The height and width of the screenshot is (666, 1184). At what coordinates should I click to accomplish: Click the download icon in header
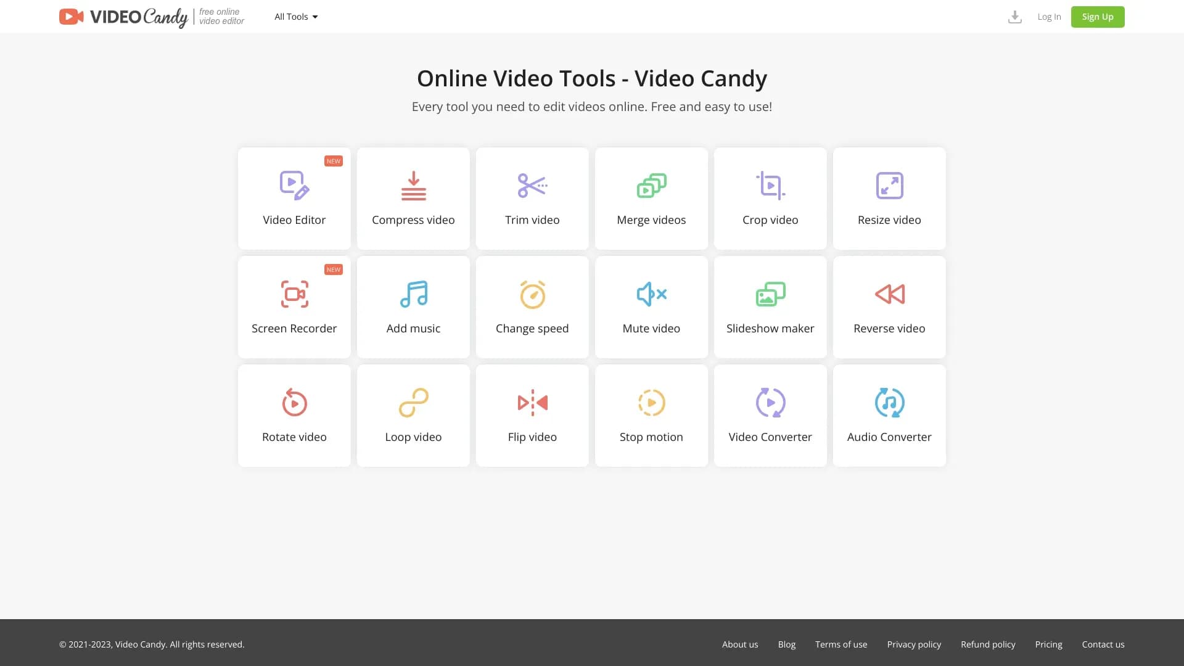click(1014, 17)
